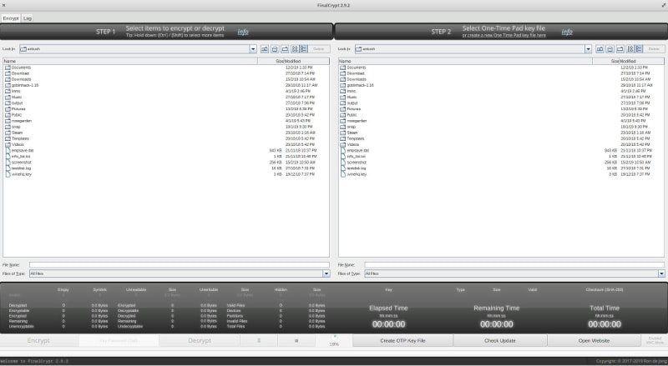Go up one level in right key browser
The image size is (668, 366).
[600, 49]
